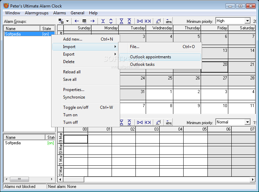The width and height of the screenshot is (259, 192).
Task: Click the lower toolbar's collapse-rows-to-minimum icon
Action: (x=121, y=122)
